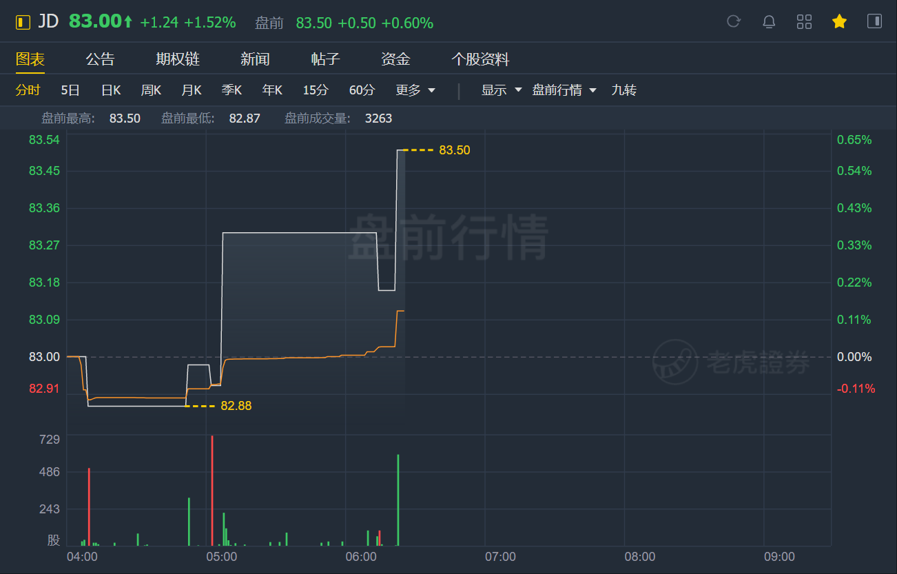The height and width of the screenshot is (574, 897).
Task: Toggle the yellow favorite star
Action: pos(839,21)
